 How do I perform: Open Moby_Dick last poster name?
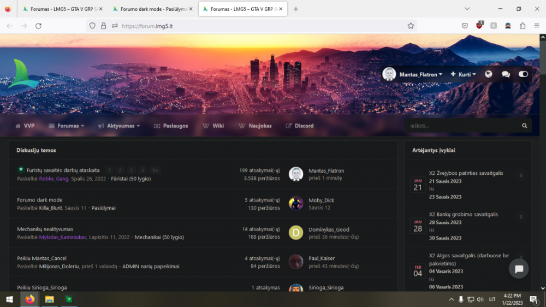[322, 200]
